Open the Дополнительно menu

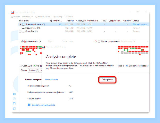[x=43, y=17]
